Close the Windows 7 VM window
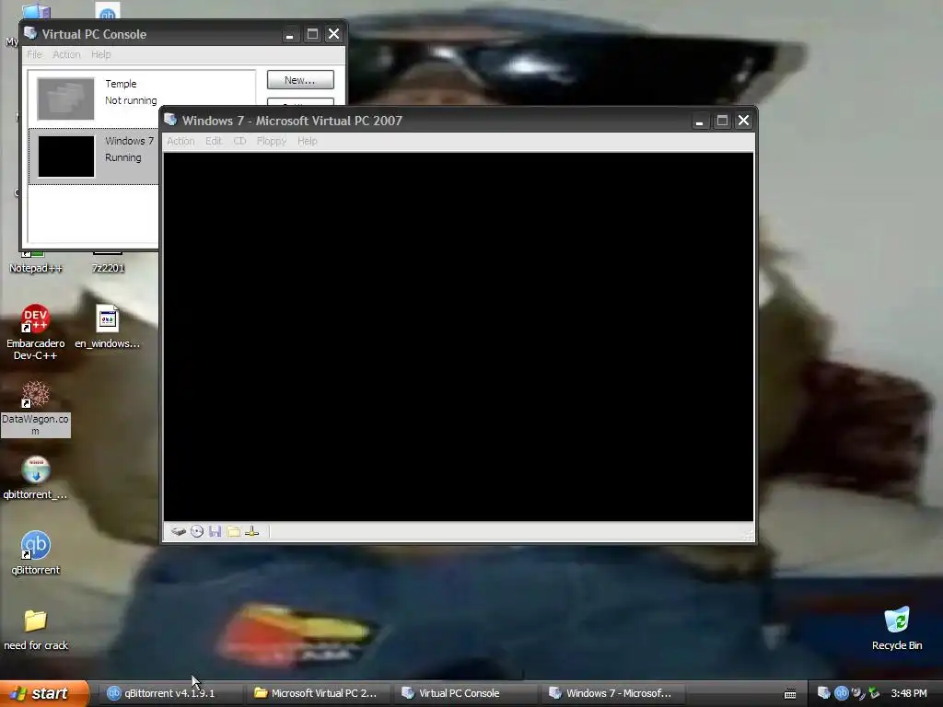Viewport: 943px width, 707px height. [744, 121]
